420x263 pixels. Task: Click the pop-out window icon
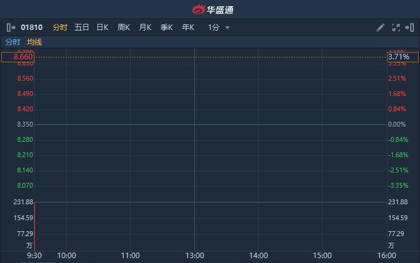point(409,28)
